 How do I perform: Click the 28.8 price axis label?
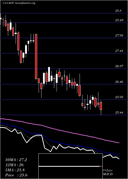click(118, 11)
